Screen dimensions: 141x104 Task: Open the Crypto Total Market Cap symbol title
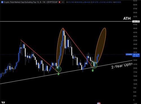(30, 2)
